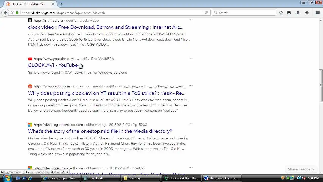Open The Games Factory taskbar window
Screen dimensions: 323x182
(x=222, y=178)
